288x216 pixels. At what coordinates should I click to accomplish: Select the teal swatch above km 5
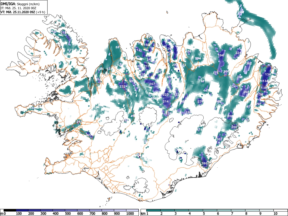(x=210, y=210)
